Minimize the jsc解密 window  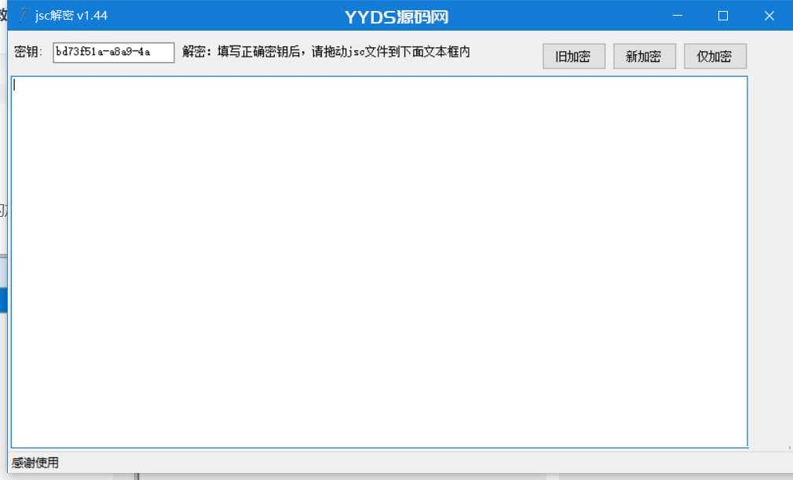click(677, 16)
